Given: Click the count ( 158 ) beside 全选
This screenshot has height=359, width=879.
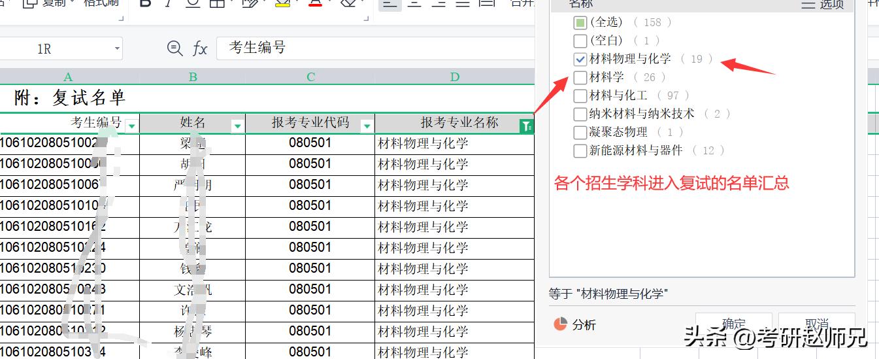Looking at the screenshot, I should coord(652,22).
